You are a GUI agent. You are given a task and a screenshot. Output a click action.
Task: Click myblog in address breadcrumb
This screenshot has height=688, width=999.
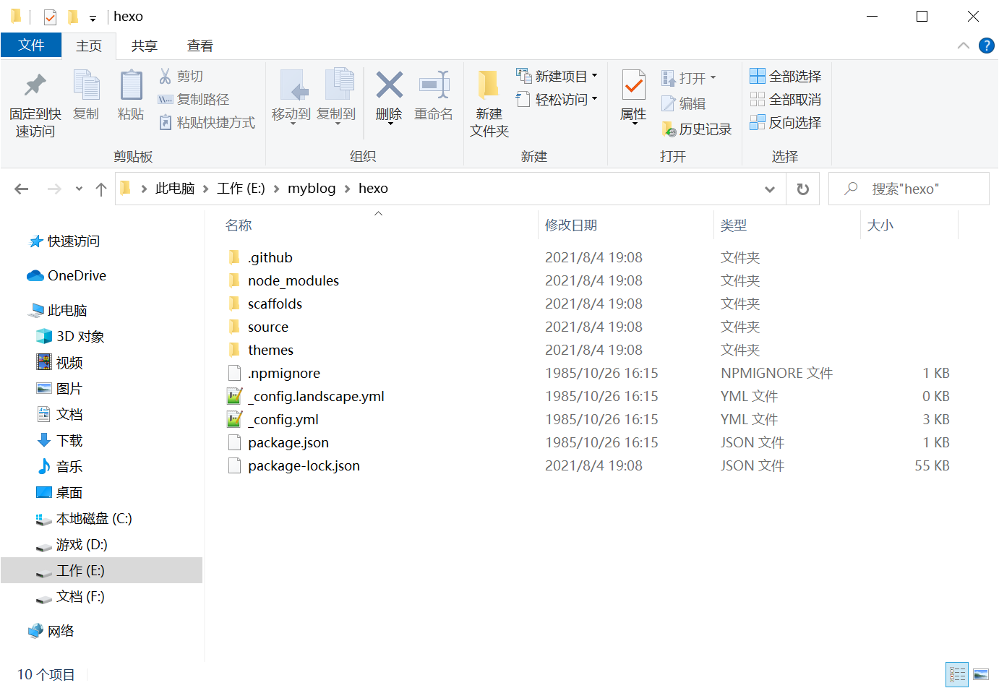[x=312, y=188]
